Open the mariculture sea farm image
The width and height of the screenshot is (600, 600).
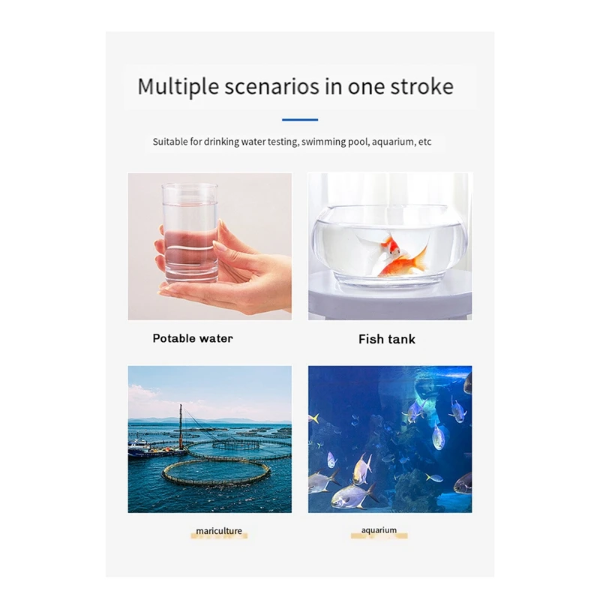[x=210, y=439]
